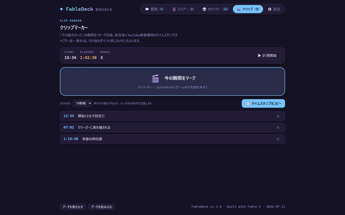Click the ホットキー Ctrl+Alt+C hint text
The width and height of the screenshot is (345, 215).
coord(172,87)
